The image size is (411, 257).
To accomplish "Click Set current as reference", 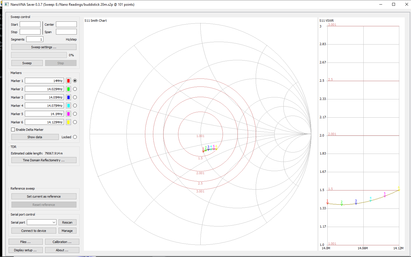I will 44,196.
